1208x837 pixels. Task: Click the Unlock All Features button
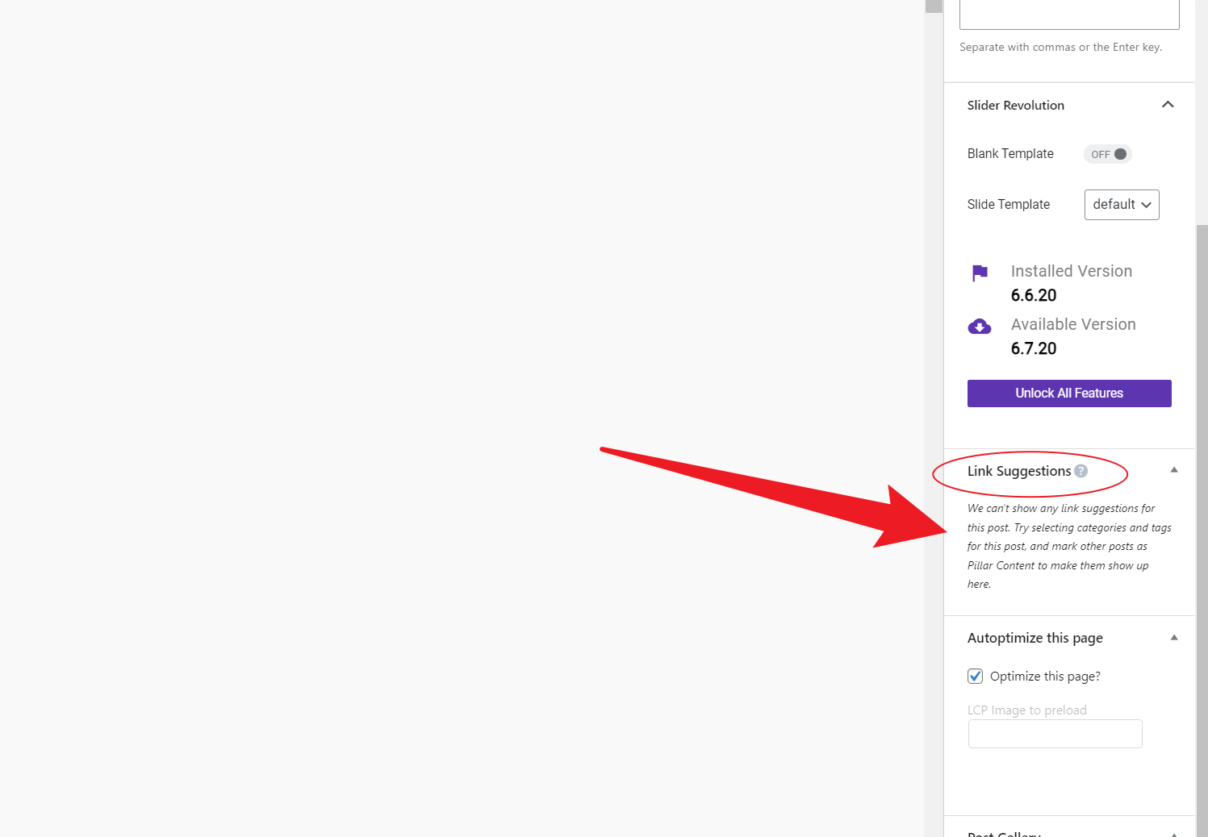coord(1069,394)
